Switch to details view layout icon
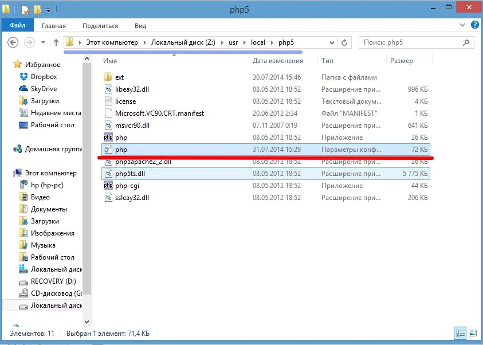This screenshot has height=345, width=483. click(460, 333)
